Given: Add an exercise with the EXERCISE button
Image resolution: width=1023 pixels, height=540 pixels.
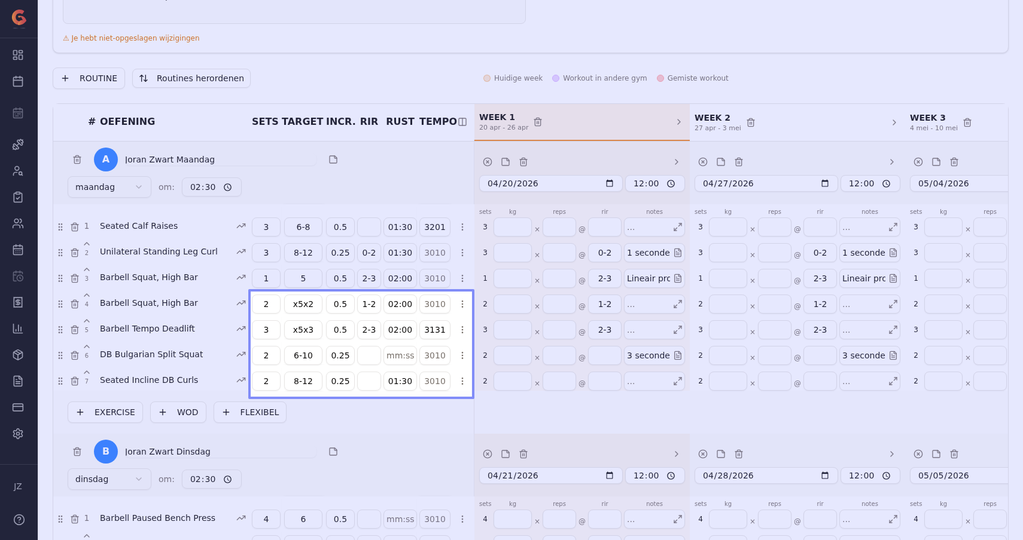Looking at the screenshot, I should [x=105, y=412].
